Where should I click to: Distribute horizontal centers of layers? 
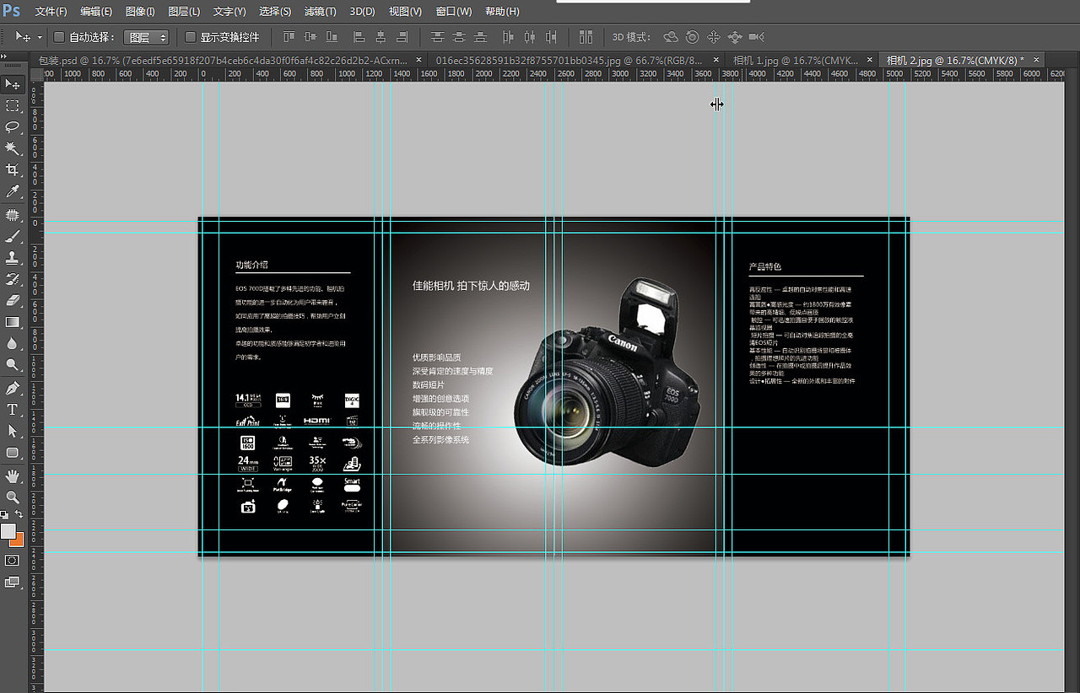coord(530,37)
